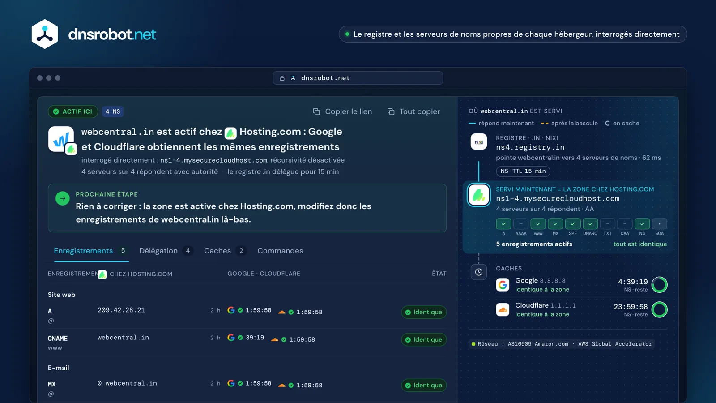716x403 pixels.
Task: Click the A record value 209.42.28.21
Action: click(121, 310)
